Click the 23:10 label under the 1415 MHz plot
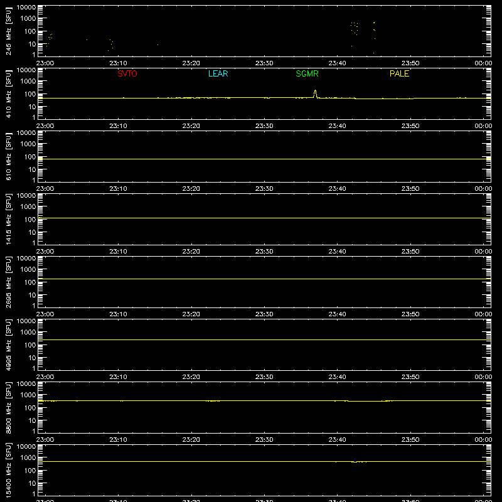The height and width of the screenshot is (502, 502). [118, 252]
